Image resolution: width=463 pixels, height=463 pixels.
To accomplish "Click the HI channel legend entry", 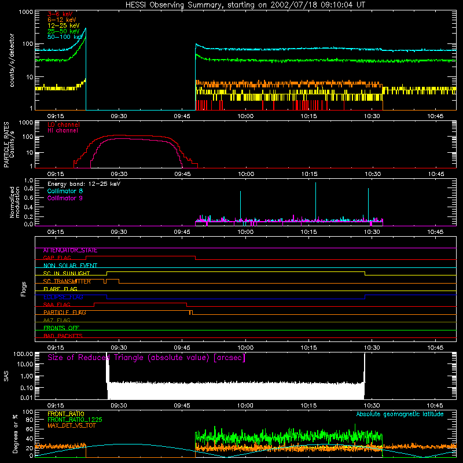I will coord(63,131).
